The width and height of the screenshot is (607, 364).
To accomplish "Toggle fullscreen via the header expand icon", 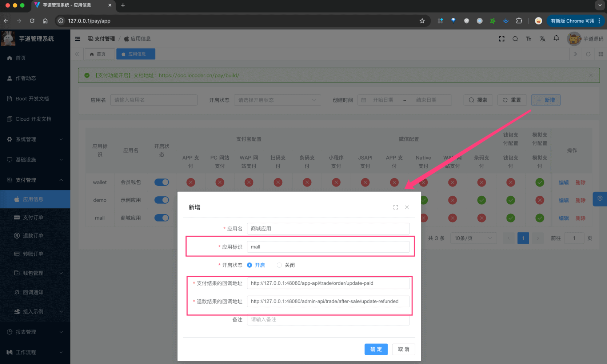I will 502,39.
